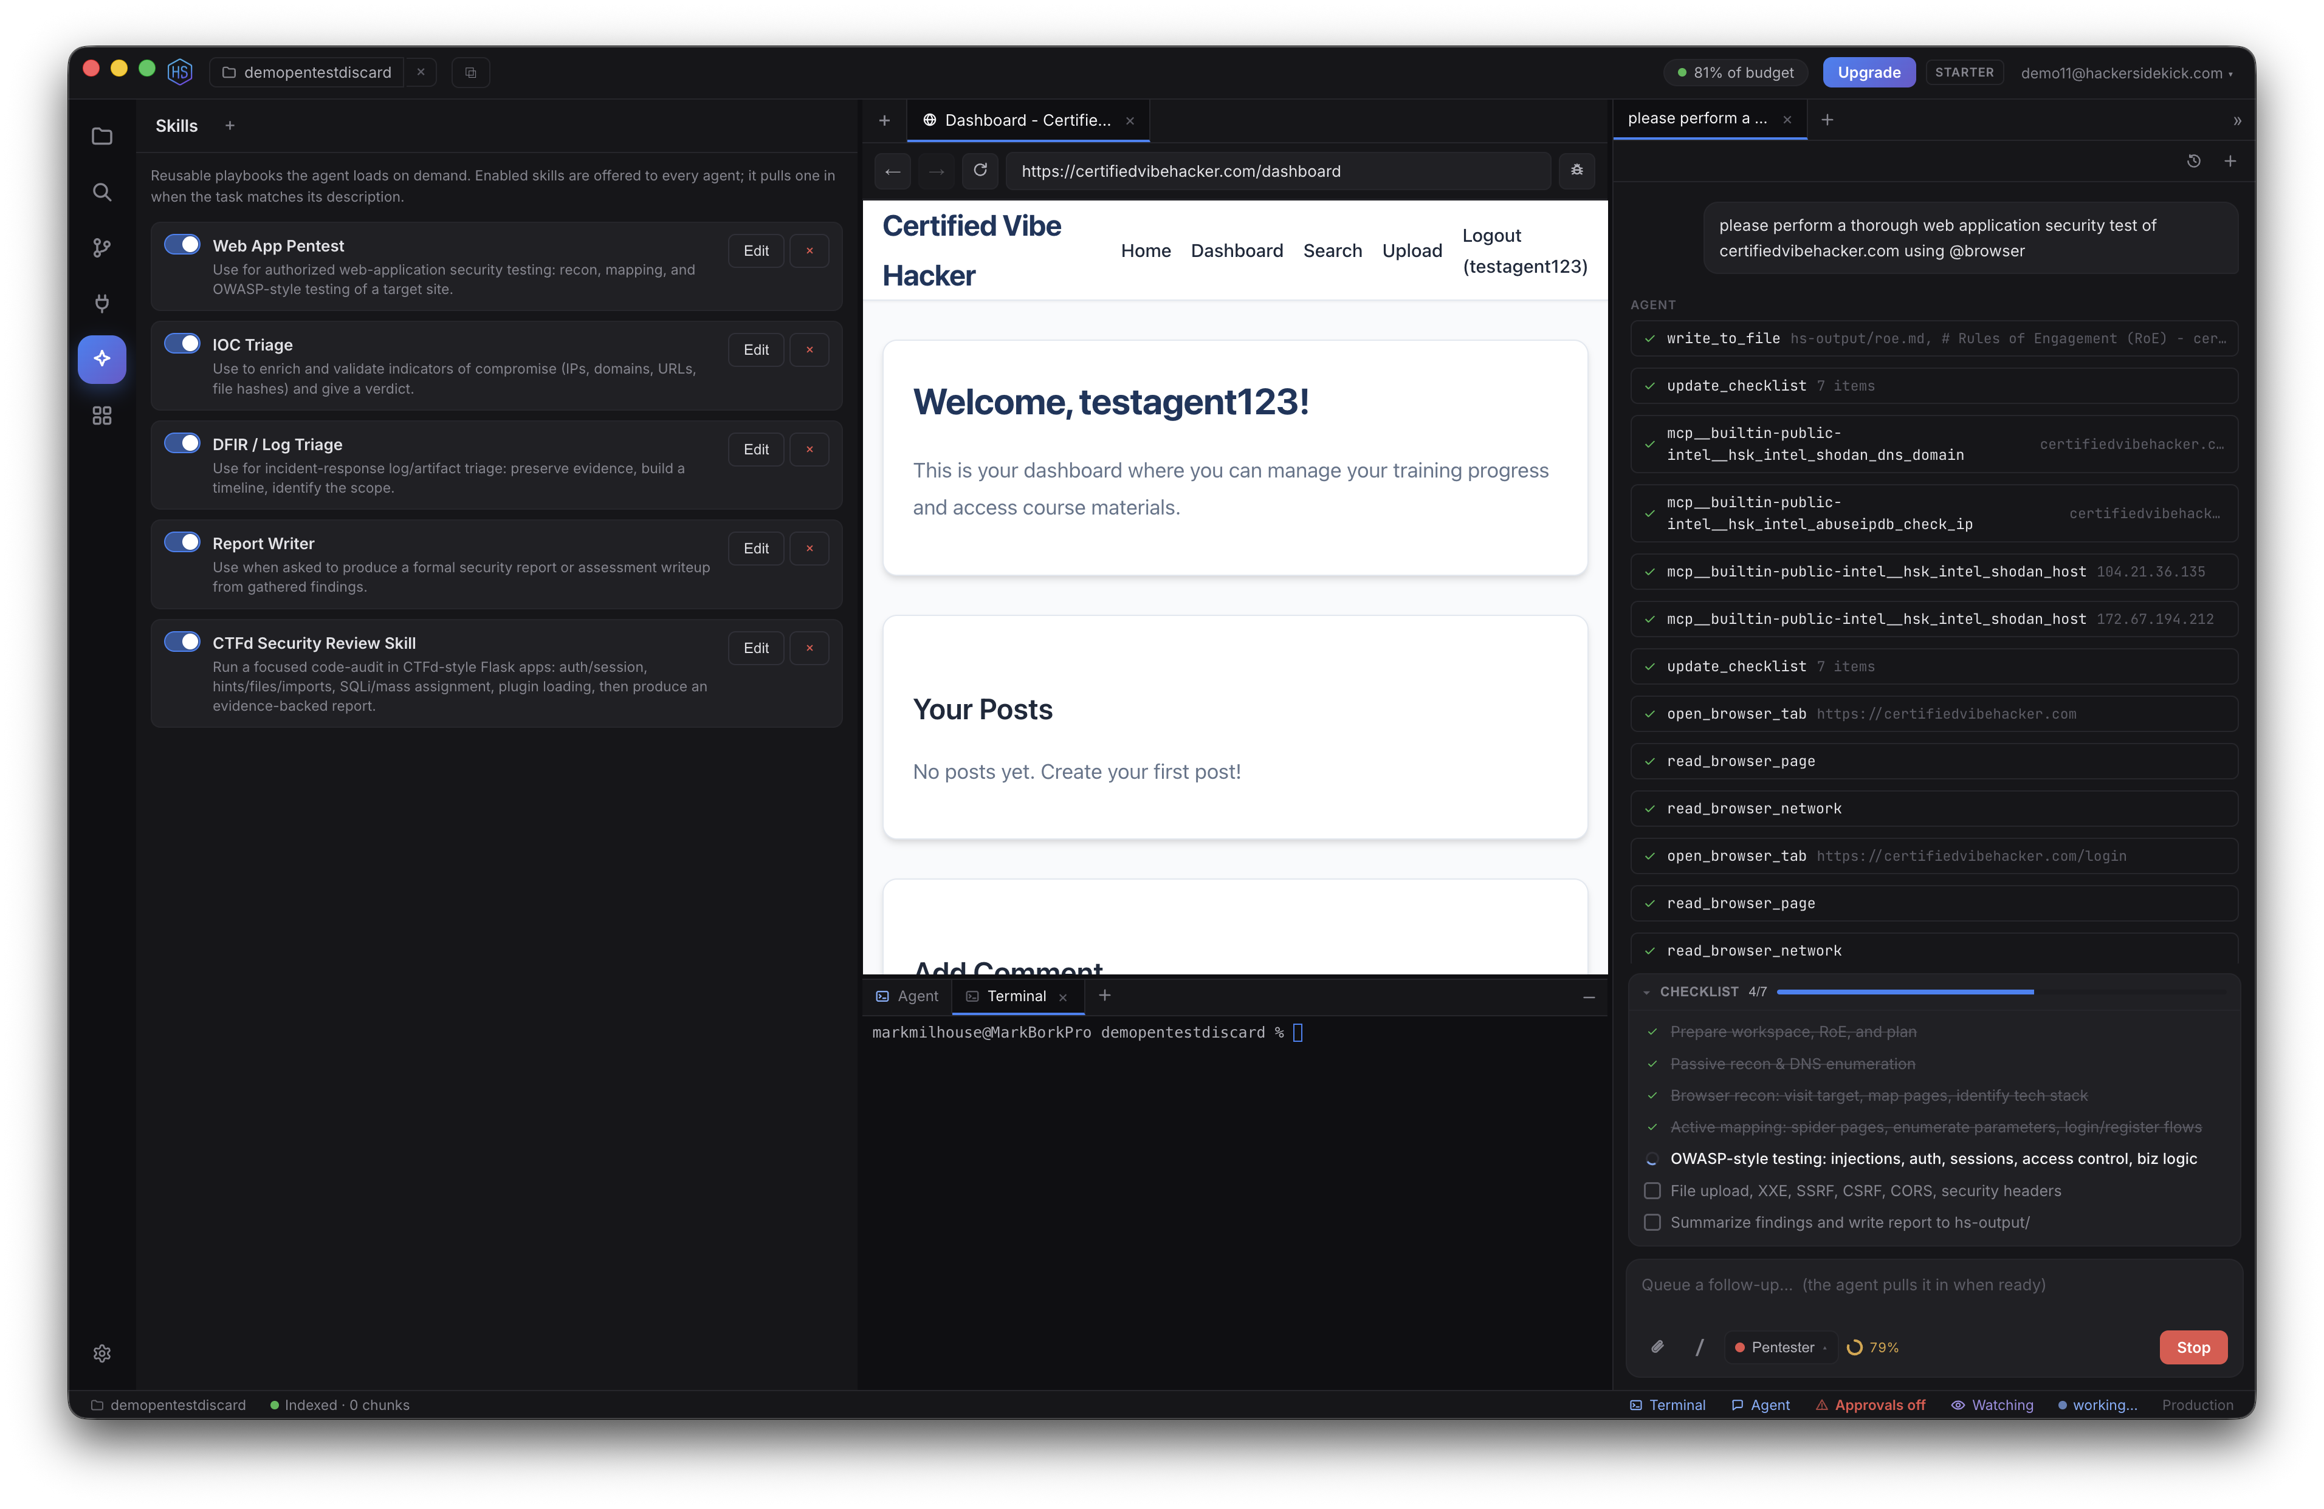Screen dimensions: 2324x1509
Task: Open the plug integrations sidebar icon
Action: 101,303
